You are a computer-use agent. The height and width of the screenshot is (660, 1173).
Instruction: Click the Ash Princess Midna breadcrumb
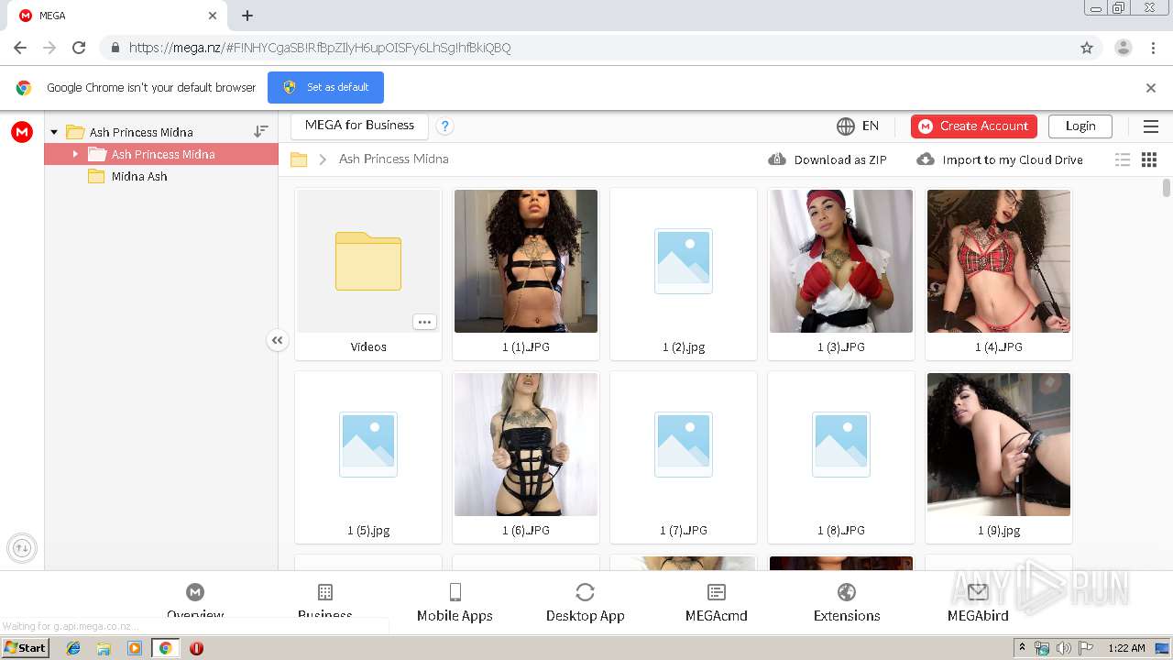point(394,159)
